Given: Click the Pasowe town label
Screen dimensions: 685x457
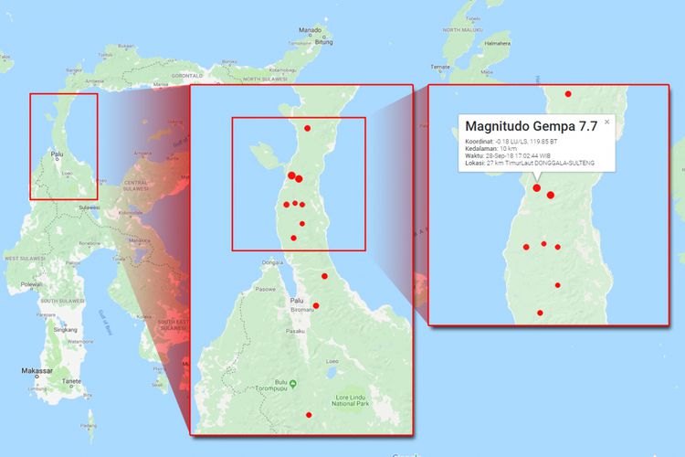Looking at the screenshot, I should [266, 289].
